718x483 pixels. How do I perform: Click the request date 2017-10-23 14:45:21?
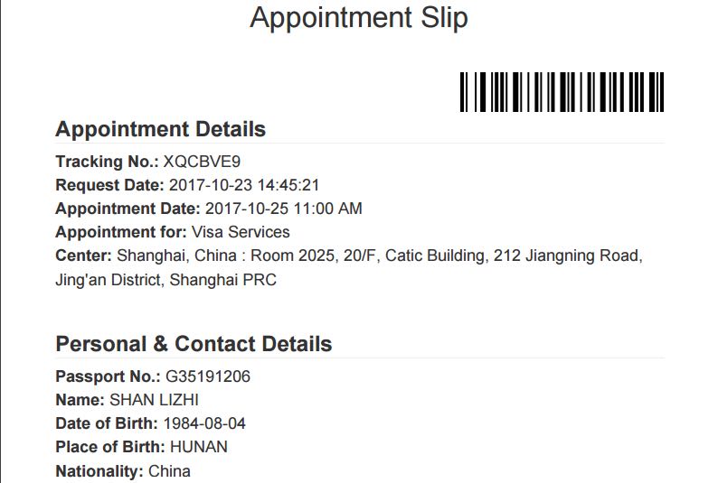(x=244, y=185)
